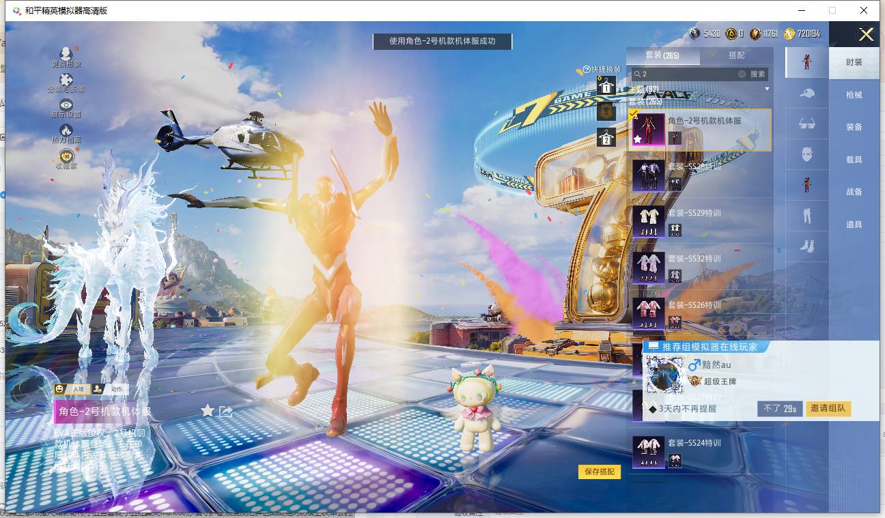Image resolution: width=885 pixels, height=518 pixels.
Task: Select the outfit suit category icon
Action: click(x=807, y=62)
